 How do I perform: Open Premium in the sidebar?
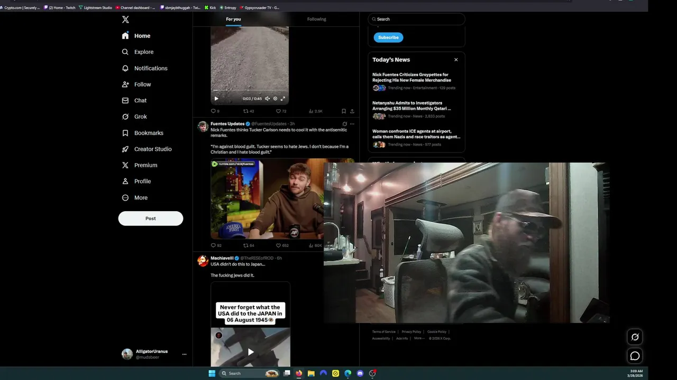click(139, 165)
